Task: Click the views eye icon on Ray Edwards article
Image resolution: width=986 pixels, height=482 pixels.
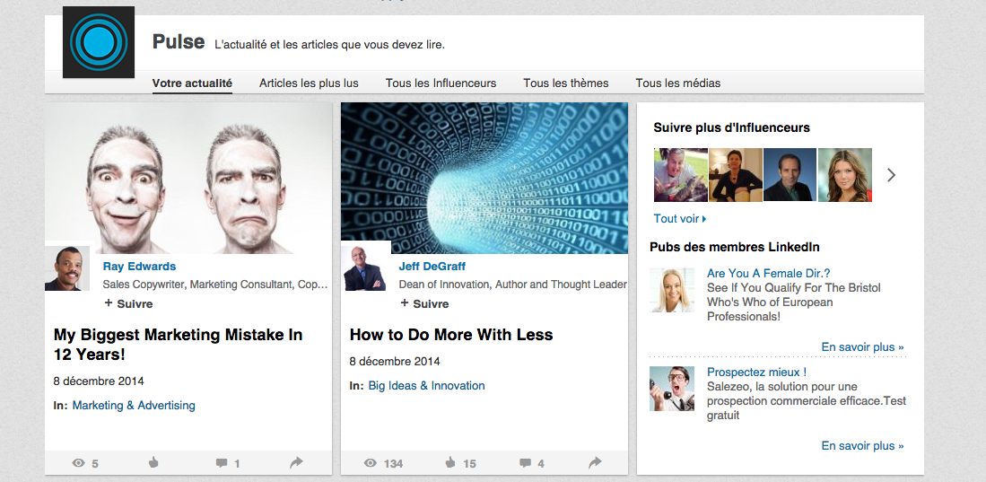Action: point(78,463)
